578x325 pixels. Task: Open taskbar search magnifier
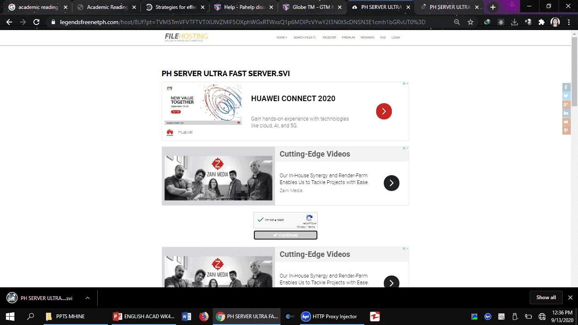[30, 316]
